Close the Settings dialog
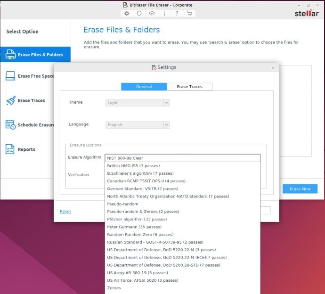The height and width of the screenshot is (294, 325). tap(273, 68)
